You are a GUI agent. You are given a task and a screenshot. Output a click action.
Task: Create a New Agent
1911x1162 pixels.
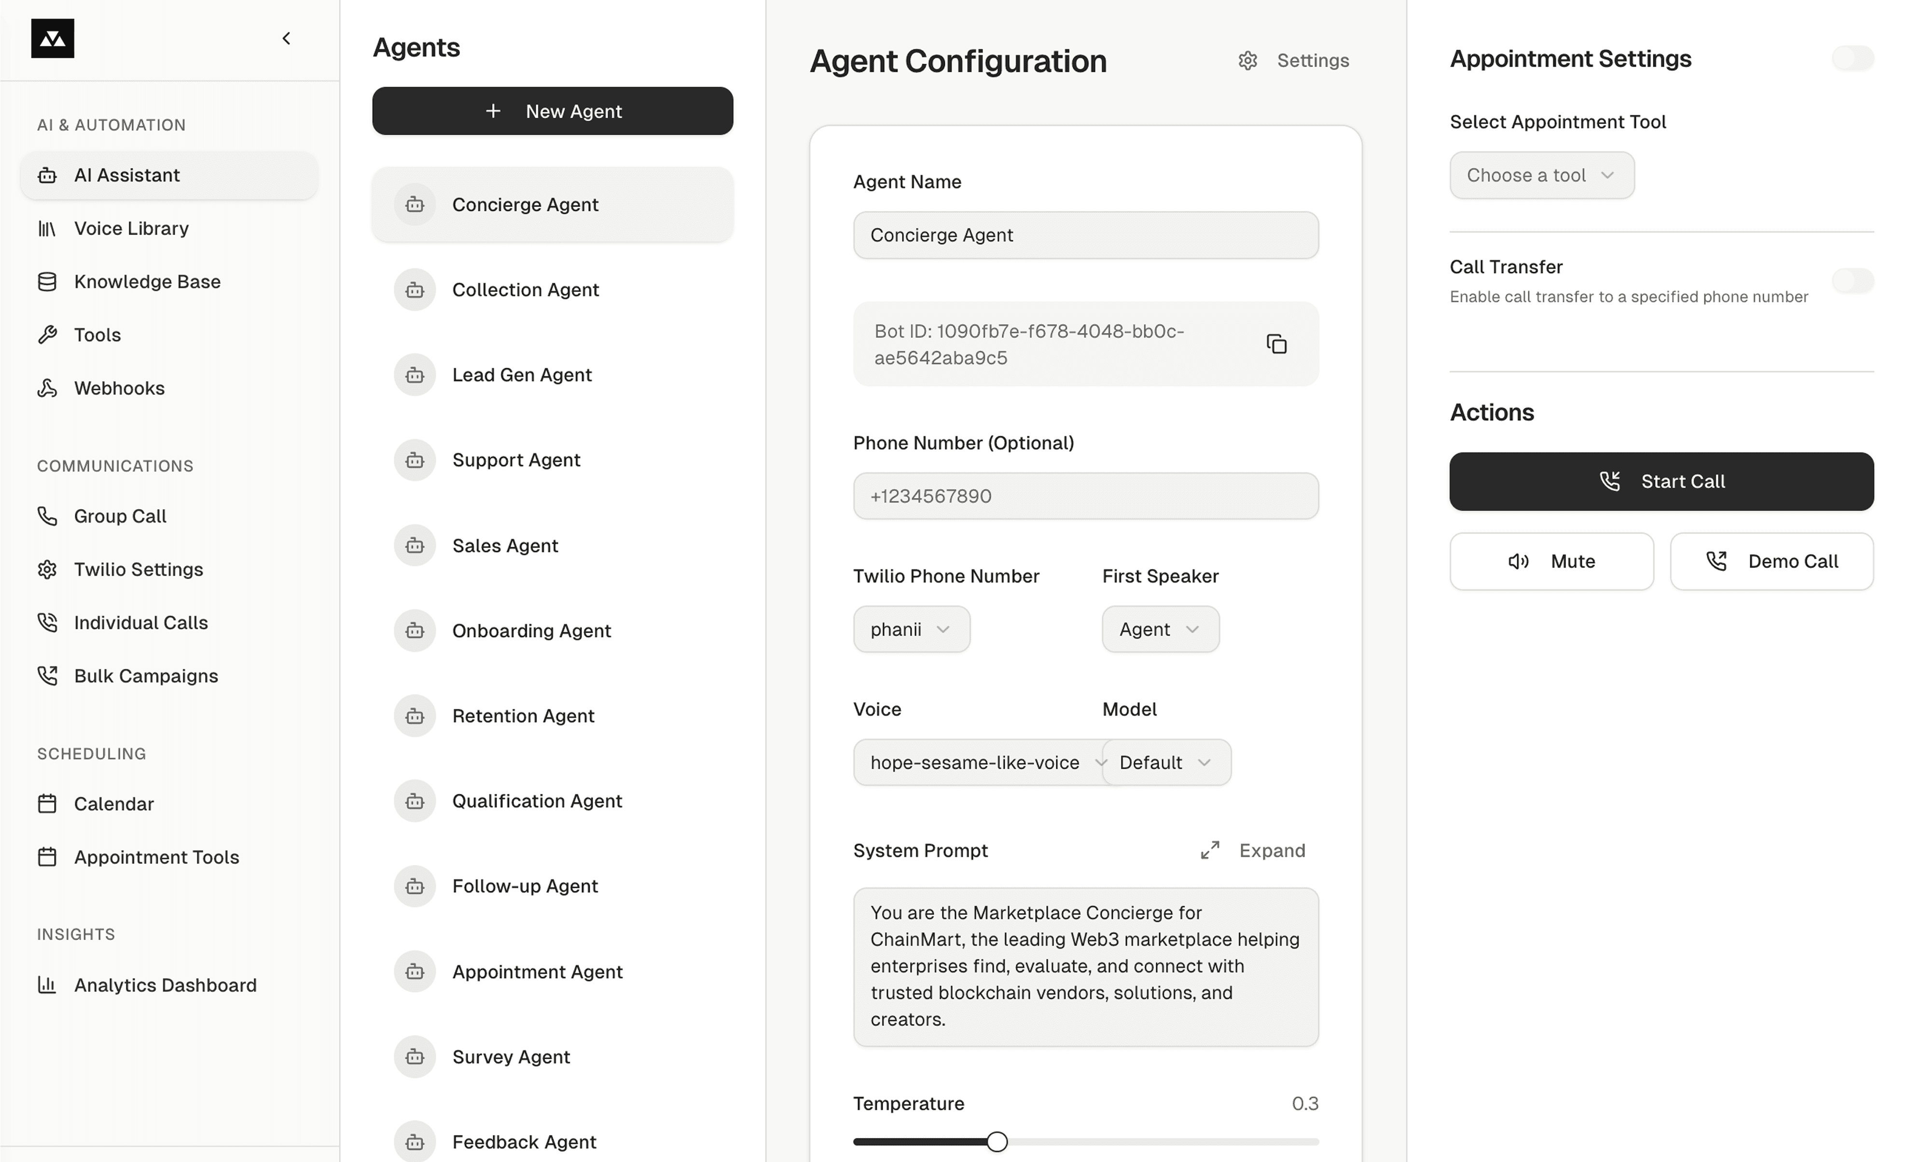[x=552, y=111]
